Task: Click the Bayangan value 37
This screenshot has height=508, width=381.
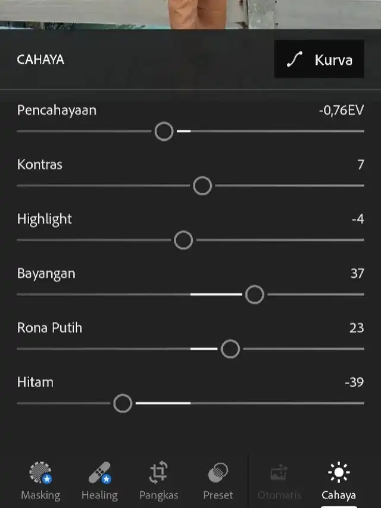Action: (x=357, y=274)
